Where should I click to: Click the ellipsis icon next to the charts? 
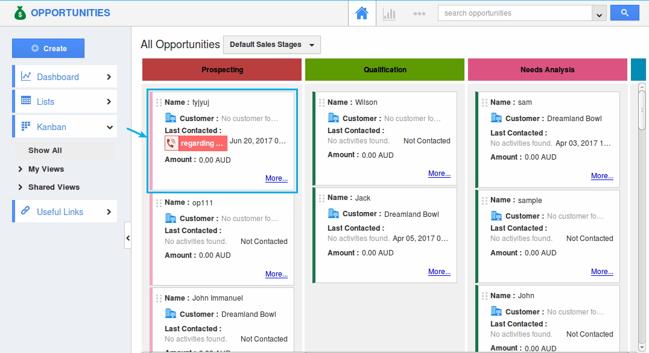coord(419,13)
